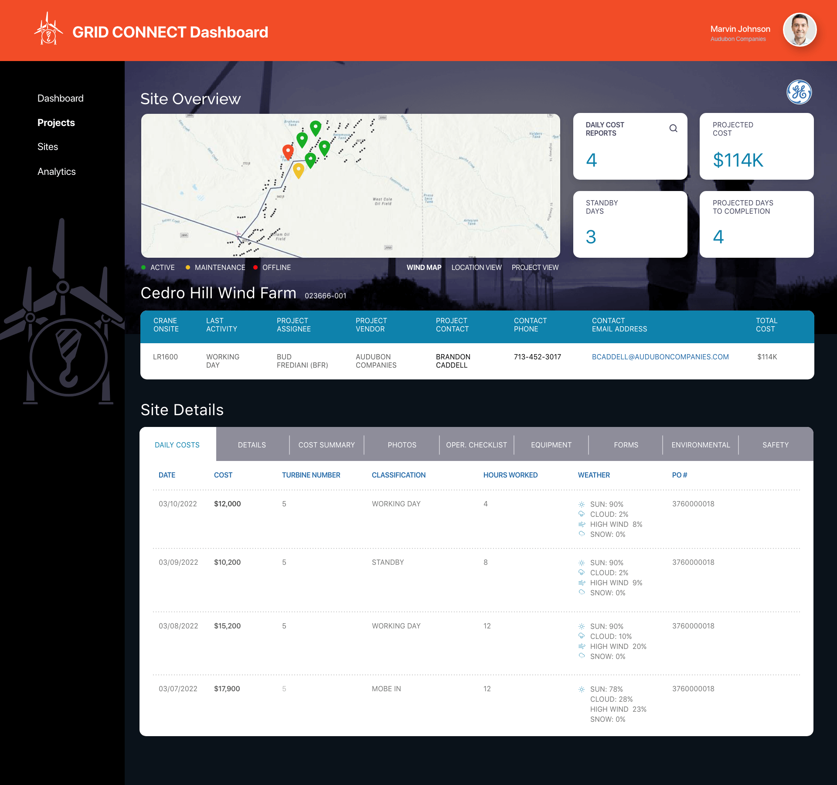Click the BRANDON CADDELL project contact
Image resolution: width=837 pixels, height=785 pixels.
pyautogui.click(x=453, y=361)
